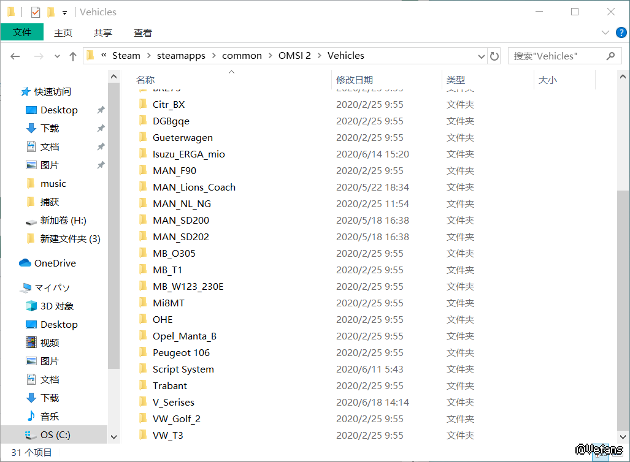630x462 pixels.
Task: Click the MB_O305 folder icon
Action: pos(143,253)
